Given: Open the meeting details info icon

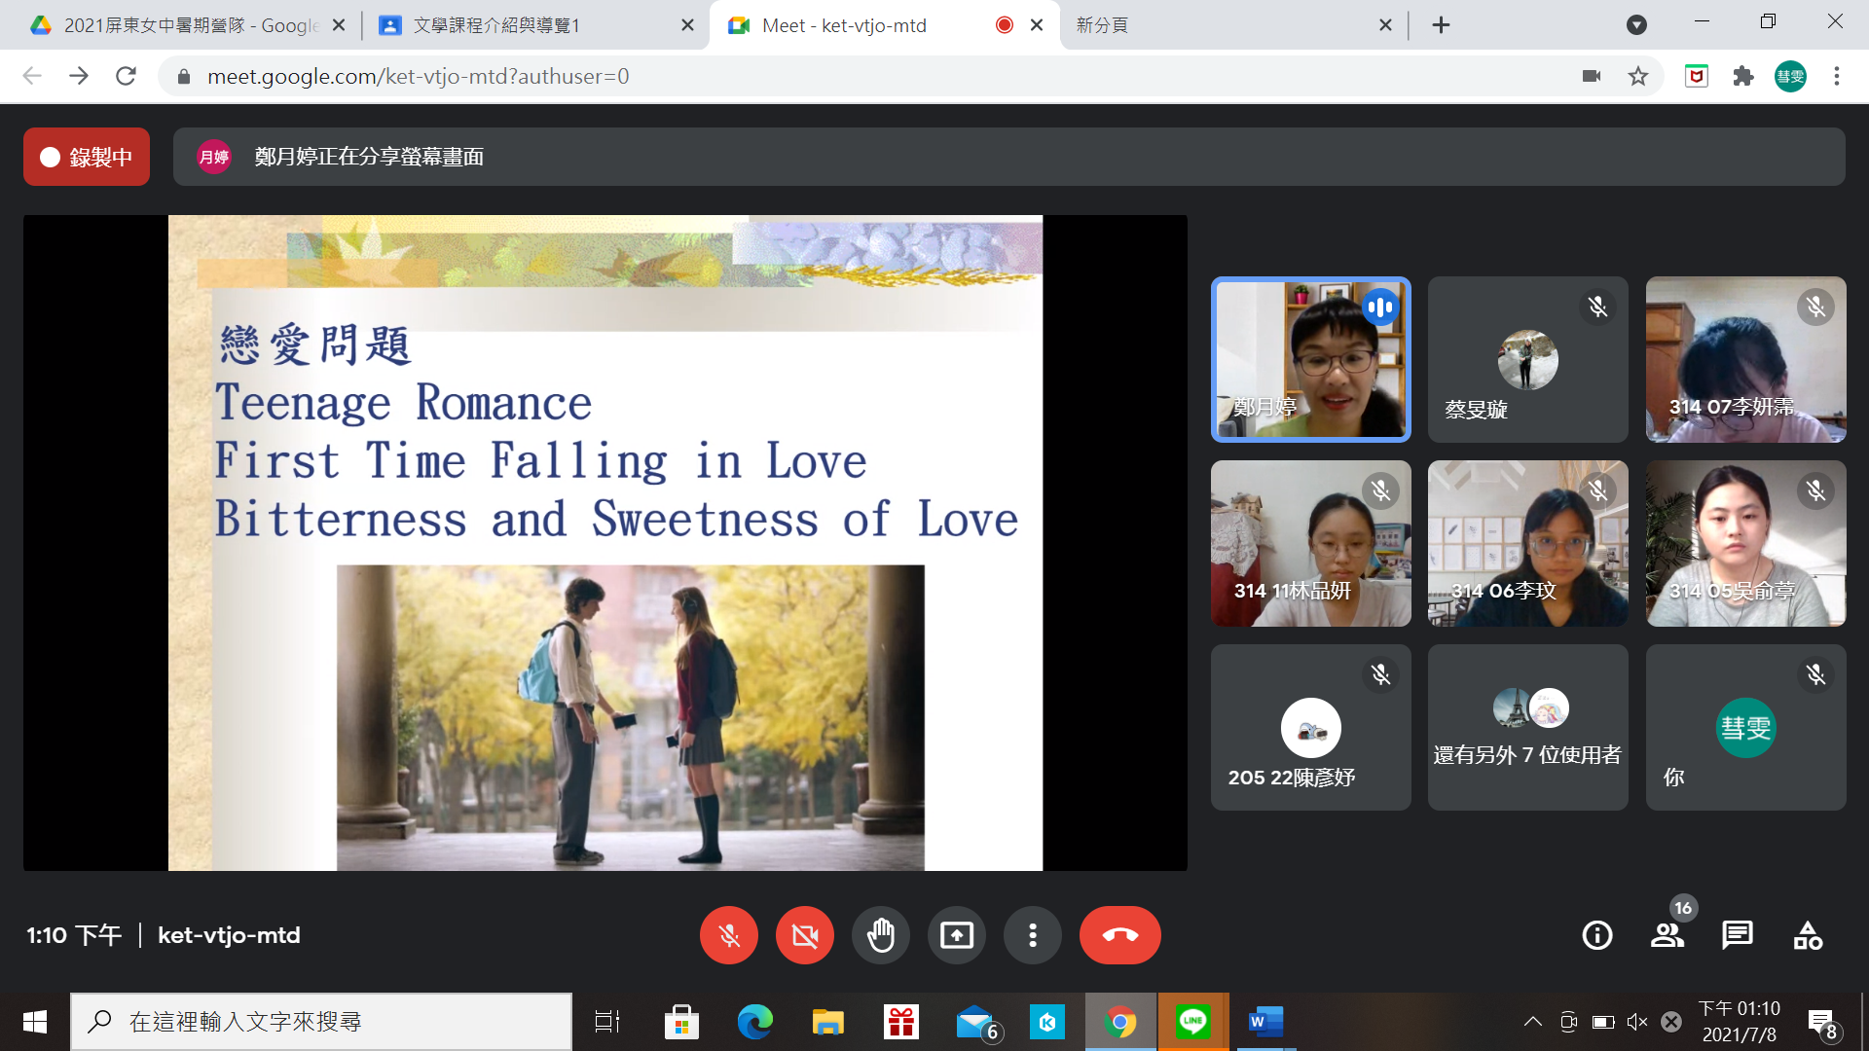Looking at the screenshot, I should point(1596,935).
